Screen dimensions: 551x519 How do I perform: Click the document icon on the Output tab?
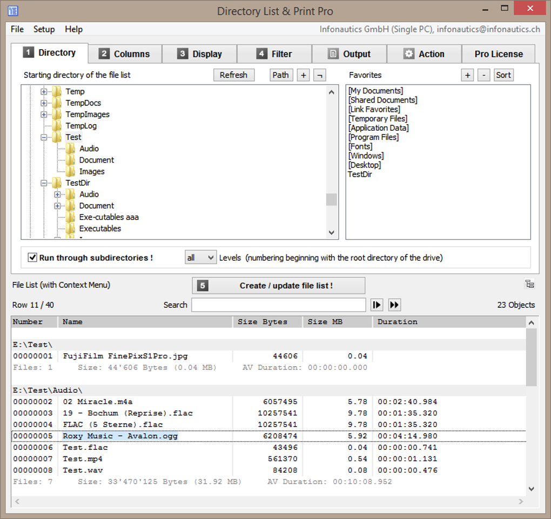click(x=333, y=53)
